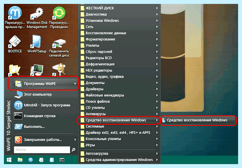Screen dimensions: 242x168
Task: Click the search magnifier next to Найти
Action: click(74, 150)
